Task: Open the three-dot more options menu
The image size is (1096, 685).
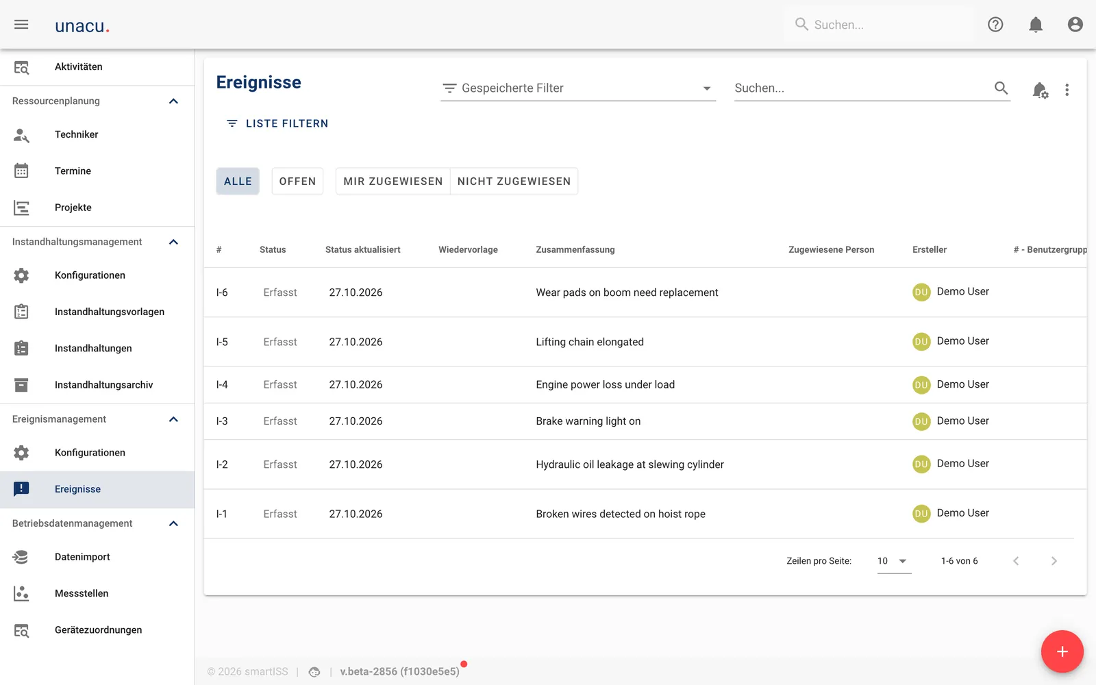Action: (1067, 90)
